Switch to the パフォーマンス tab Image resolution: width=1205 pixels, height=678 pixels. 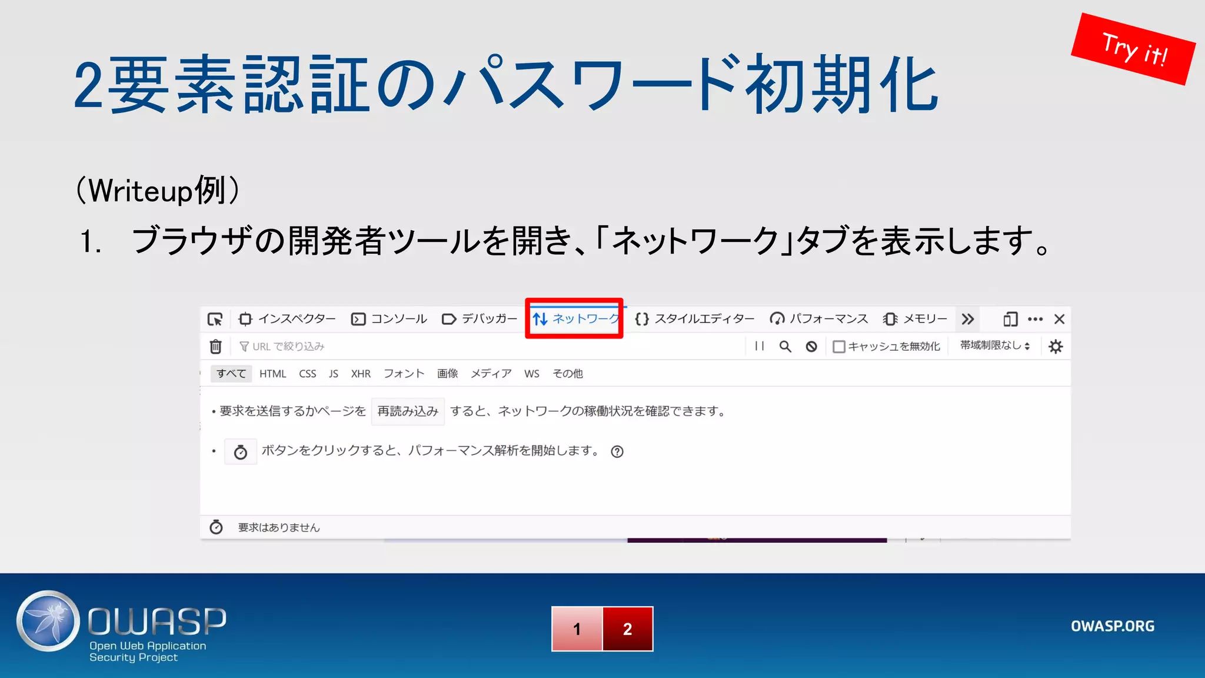pos(819,319)
